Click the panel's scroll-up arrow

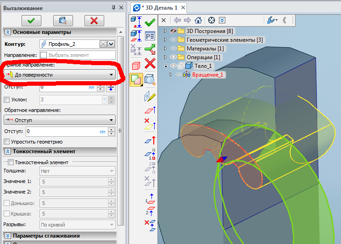pyautogui.click(x=121, y=32)
